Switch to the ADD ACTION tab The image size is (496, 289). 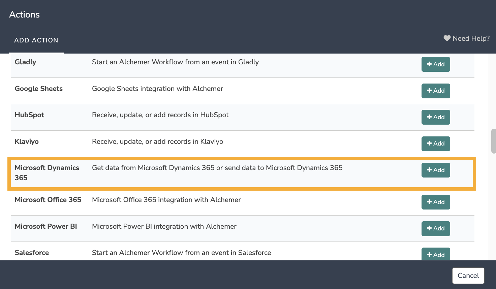point(36,40)
